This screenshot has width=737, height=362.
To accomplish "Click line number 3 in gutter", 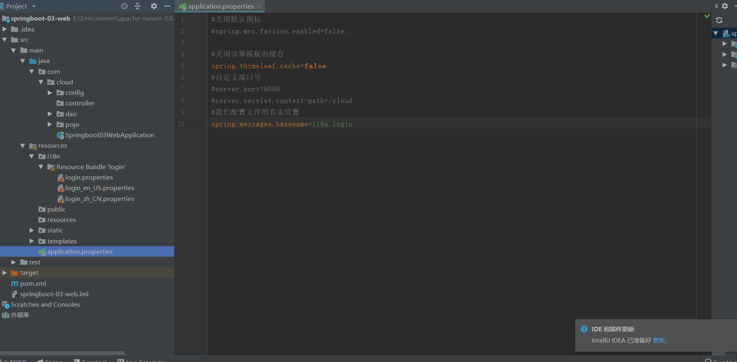I will tap(182, 42).
